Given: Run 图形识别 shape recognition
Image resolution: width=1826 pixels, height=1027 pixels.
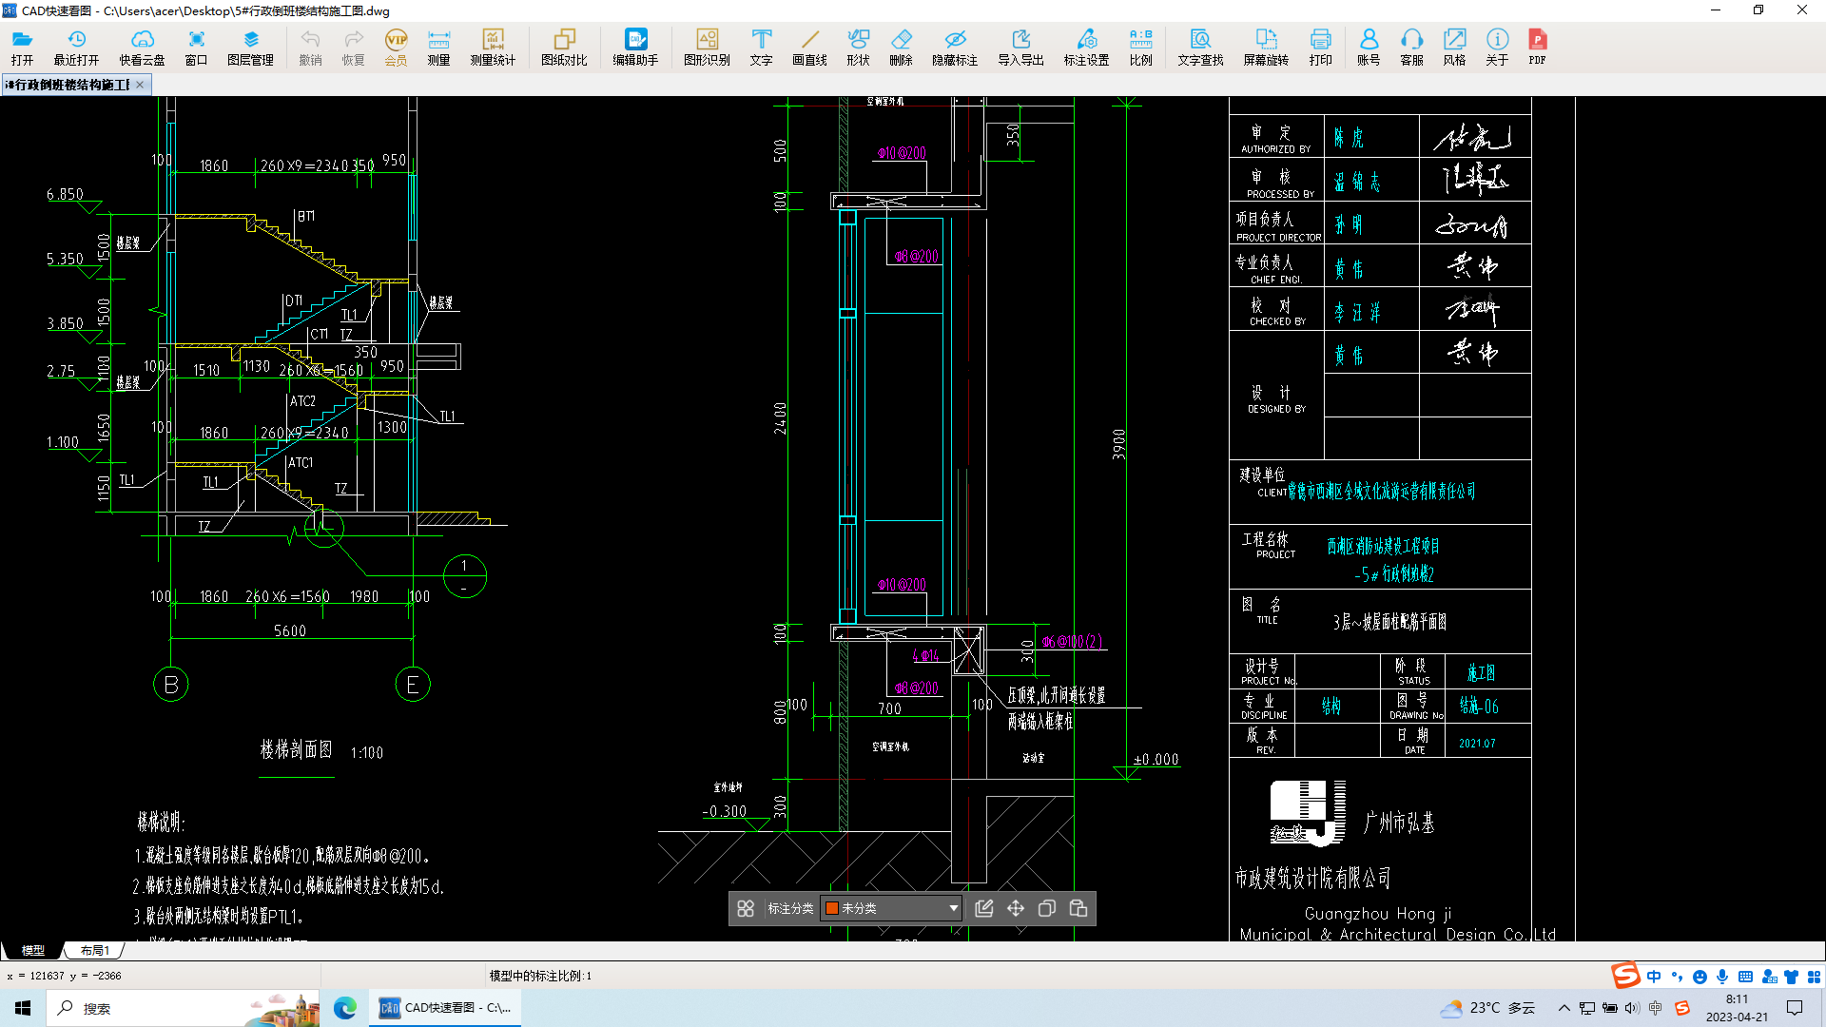Looking at the screenshot, I should click(x=707, y=47).
